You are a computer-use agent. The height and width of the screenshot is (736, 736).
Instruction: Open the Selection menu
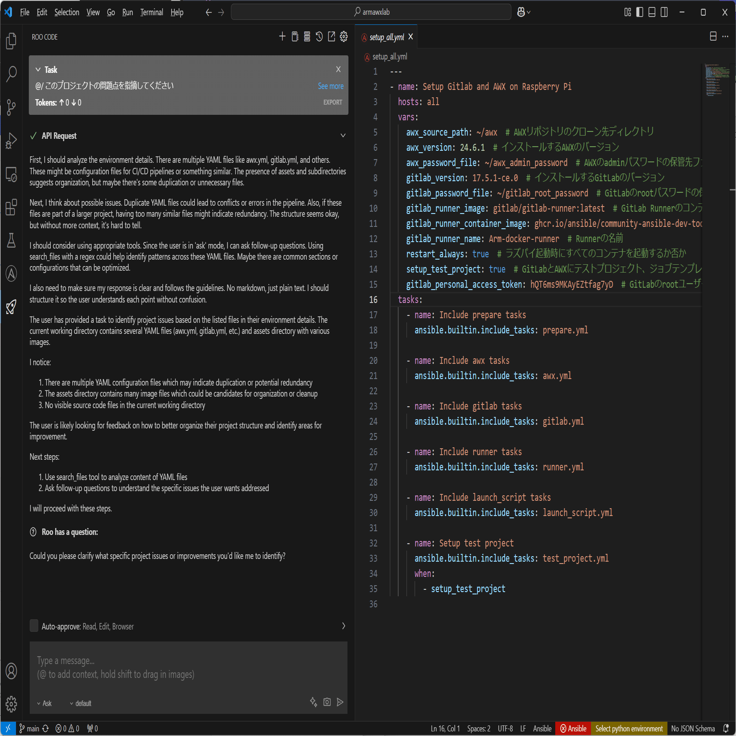point(67,12)
